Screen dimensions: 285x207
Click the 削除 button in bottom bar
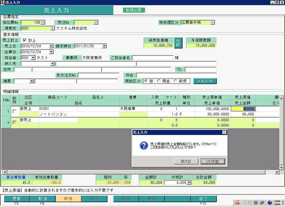pyautogui.click(x=126, y=198)
